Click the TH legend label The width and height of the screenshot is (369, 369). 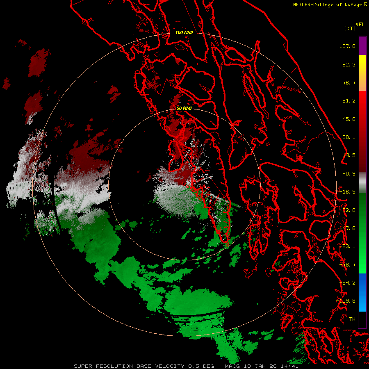coord(352,319)
